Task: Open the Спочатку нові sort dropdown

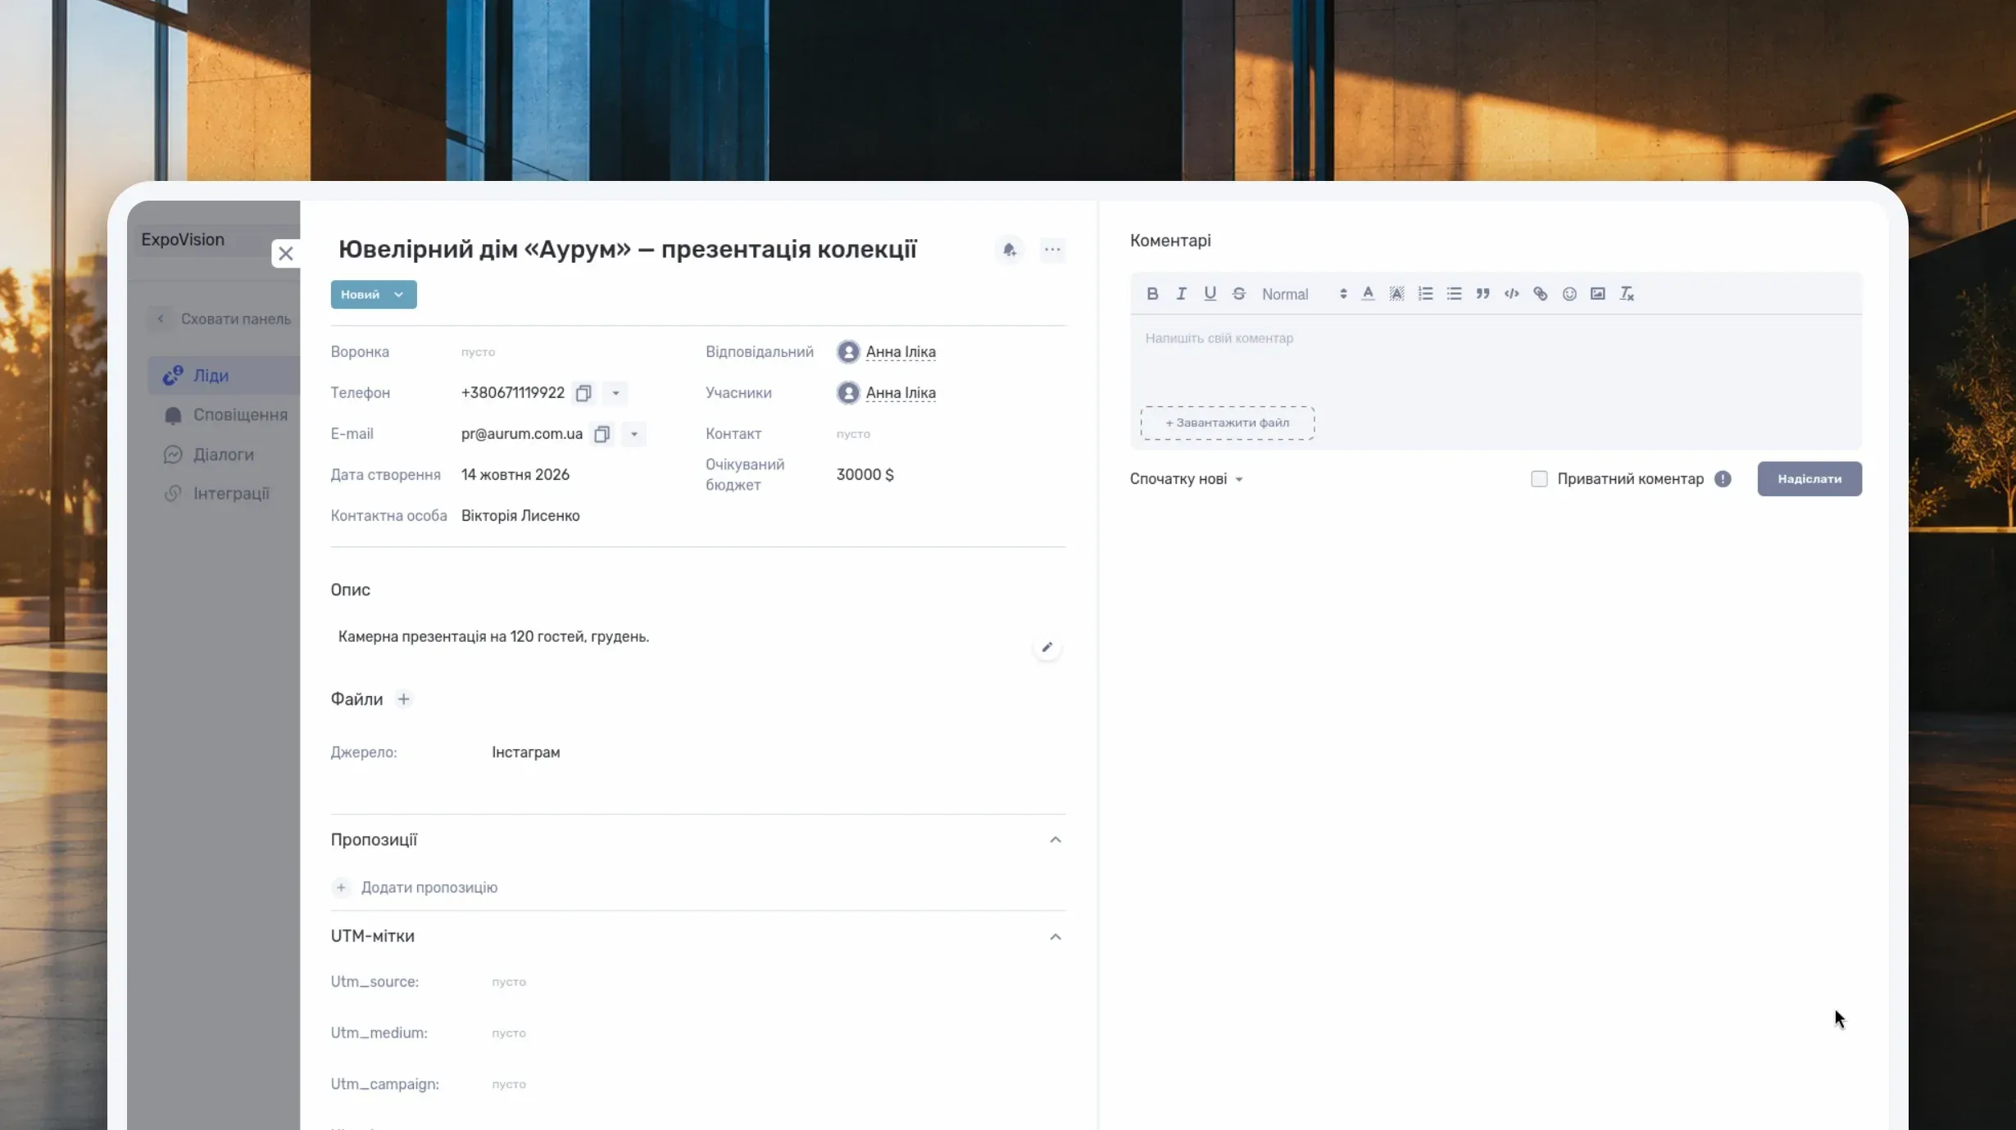Action: coord(1187,480)
